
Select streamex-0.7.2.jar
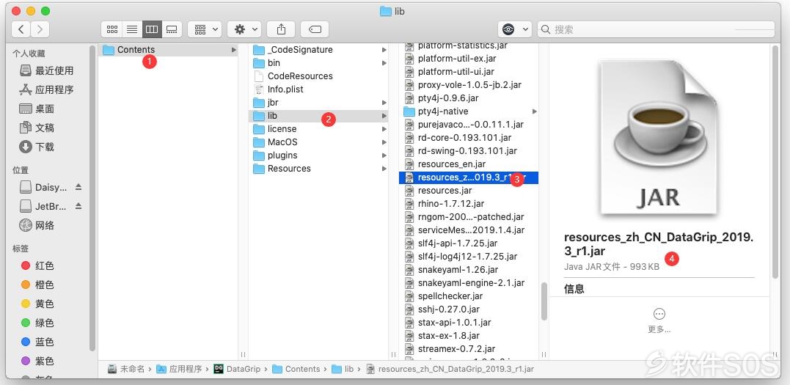469,349
